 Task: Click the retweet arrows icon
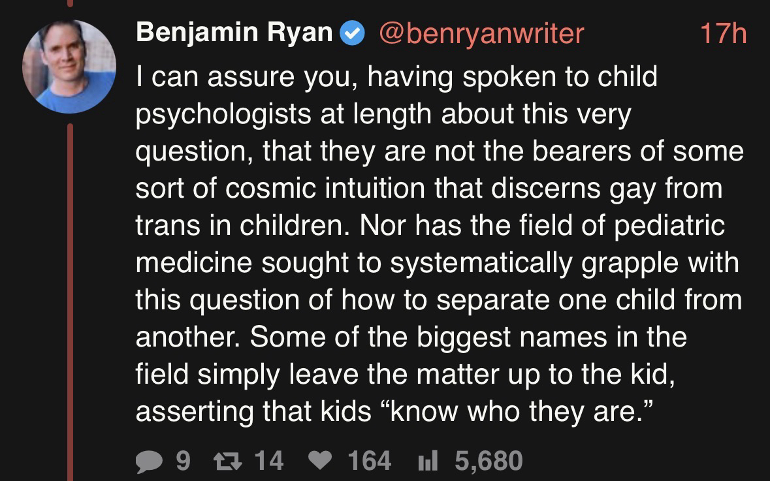(228, 461)
